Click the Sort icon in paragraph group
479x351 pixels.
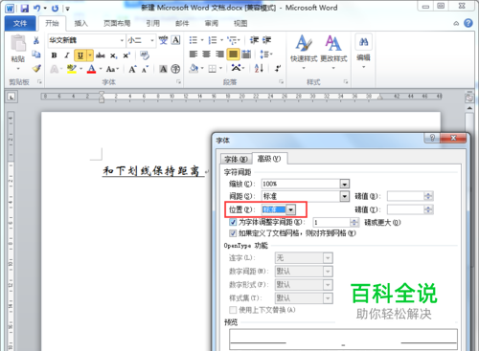tap(259, 68)
